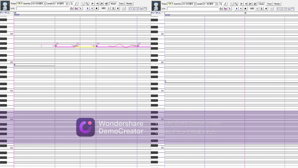This screenshot has width=298, height=168.
Task: Open Length dropdown in right window
Action: point(216,4)
